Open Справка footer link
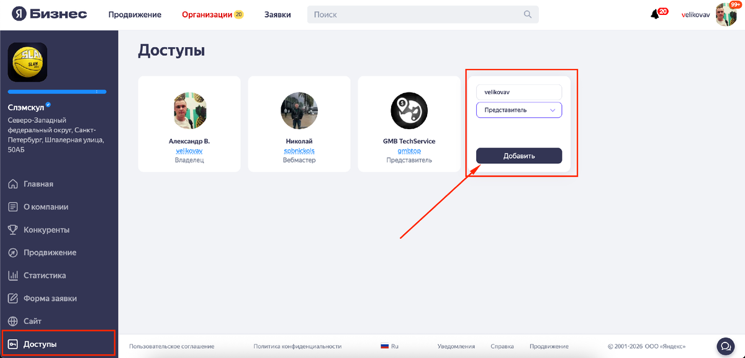 click(x=502, y=347)
